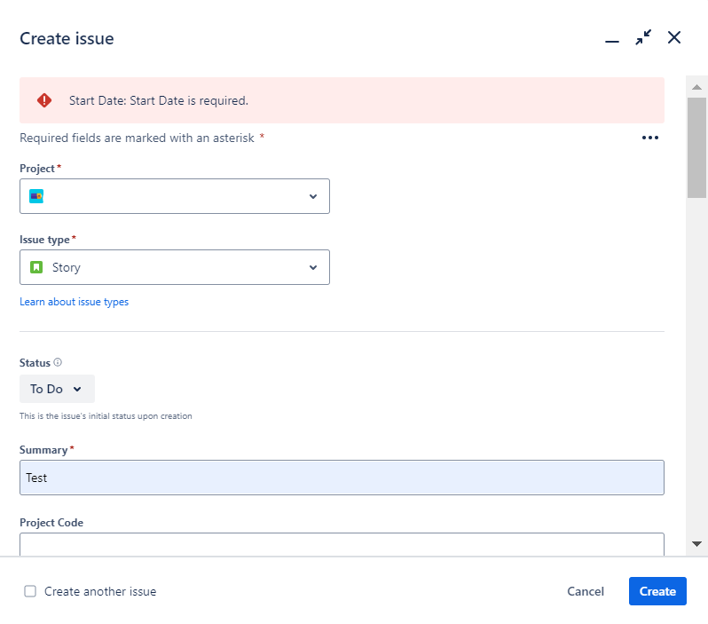This screenshot has height=624, width=708.
Task: Click the blue Create button
Action: point(657,591)
